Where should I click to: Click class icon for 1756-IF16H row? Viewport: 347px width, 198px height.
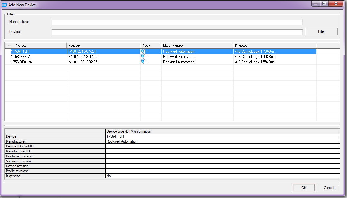(143, 51)
